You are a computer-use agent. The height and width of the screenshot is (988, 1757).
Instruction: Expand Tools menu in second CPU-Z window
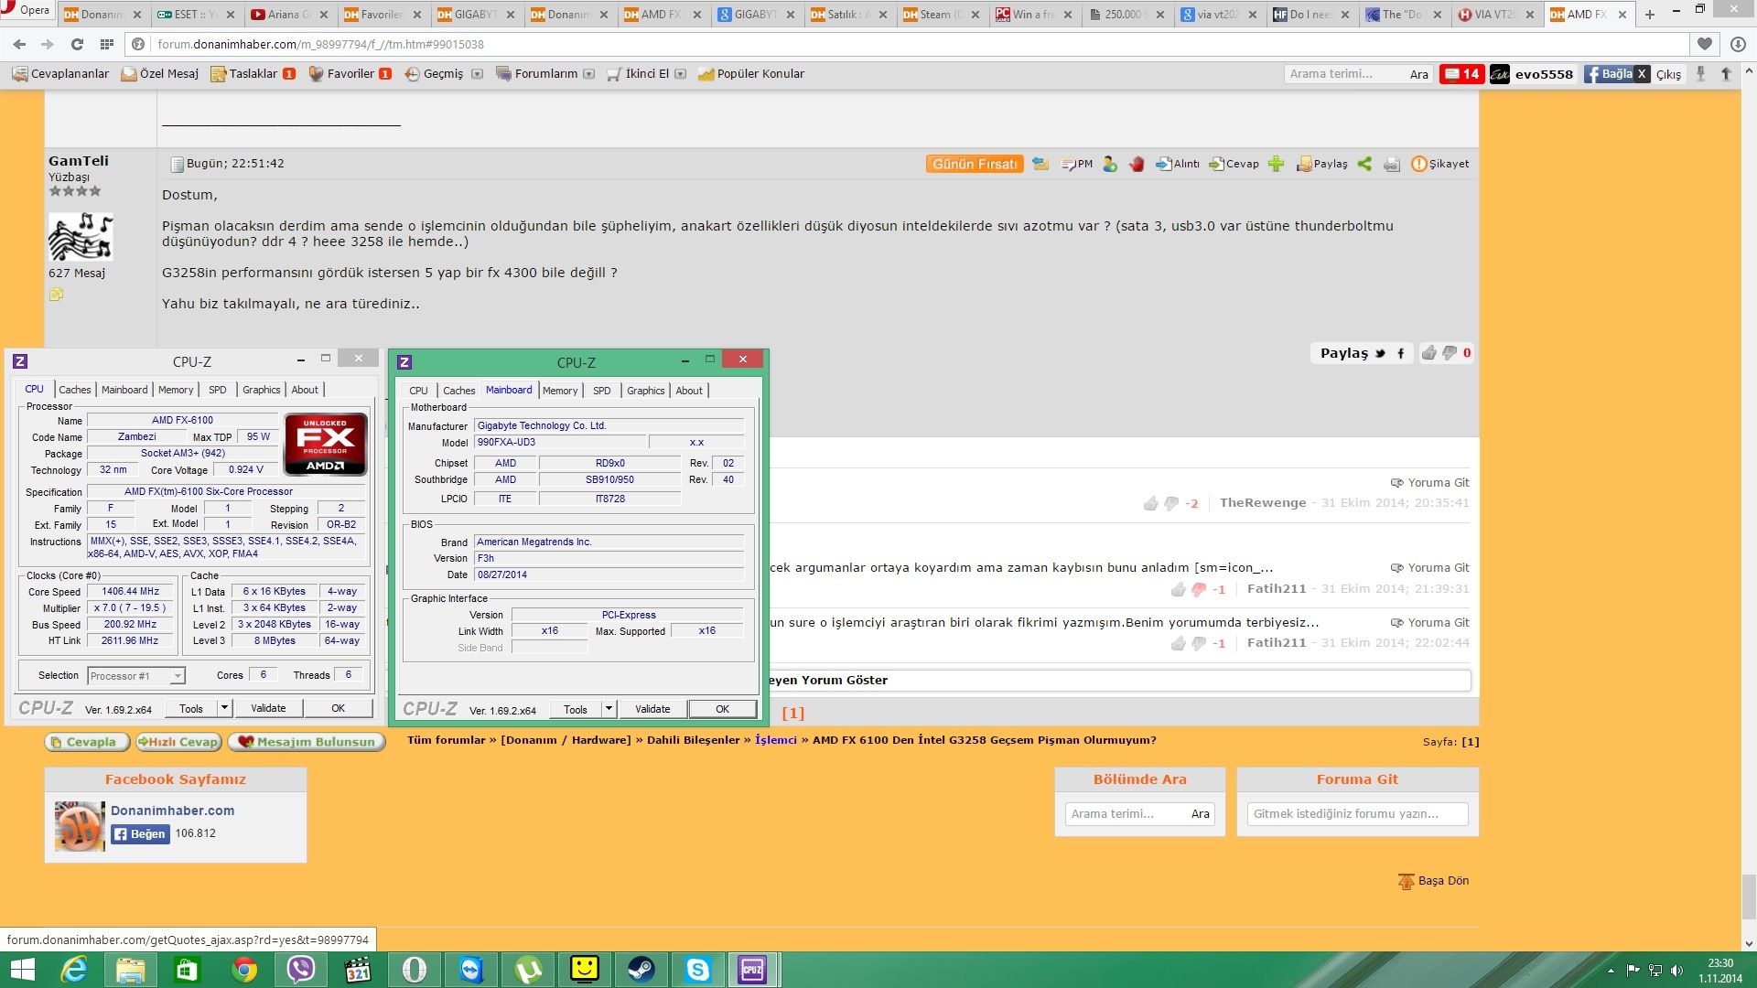[x=609, y=708]
